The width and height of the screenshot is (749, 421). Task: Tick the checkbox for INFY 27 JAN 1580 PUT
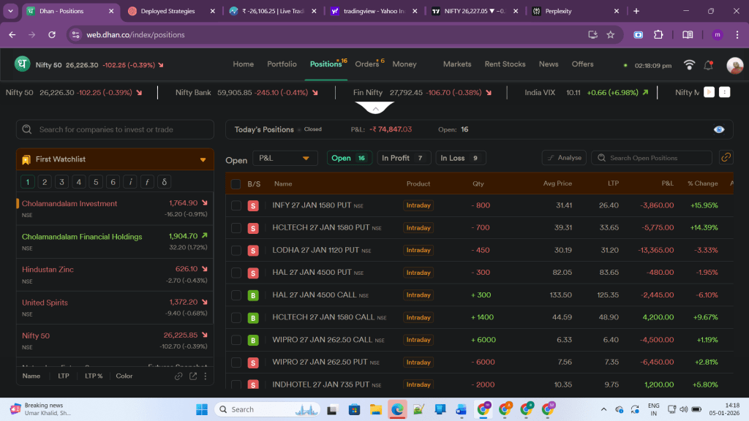[236, 206]
